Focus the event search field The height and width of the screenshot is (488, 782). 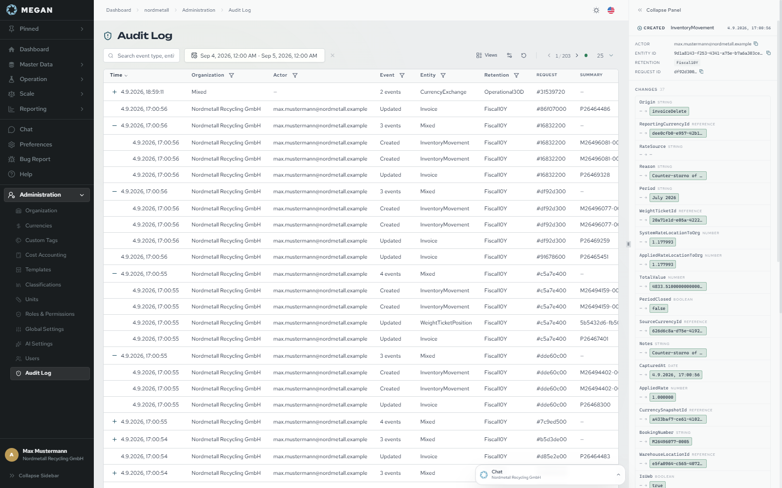point(142,56)
